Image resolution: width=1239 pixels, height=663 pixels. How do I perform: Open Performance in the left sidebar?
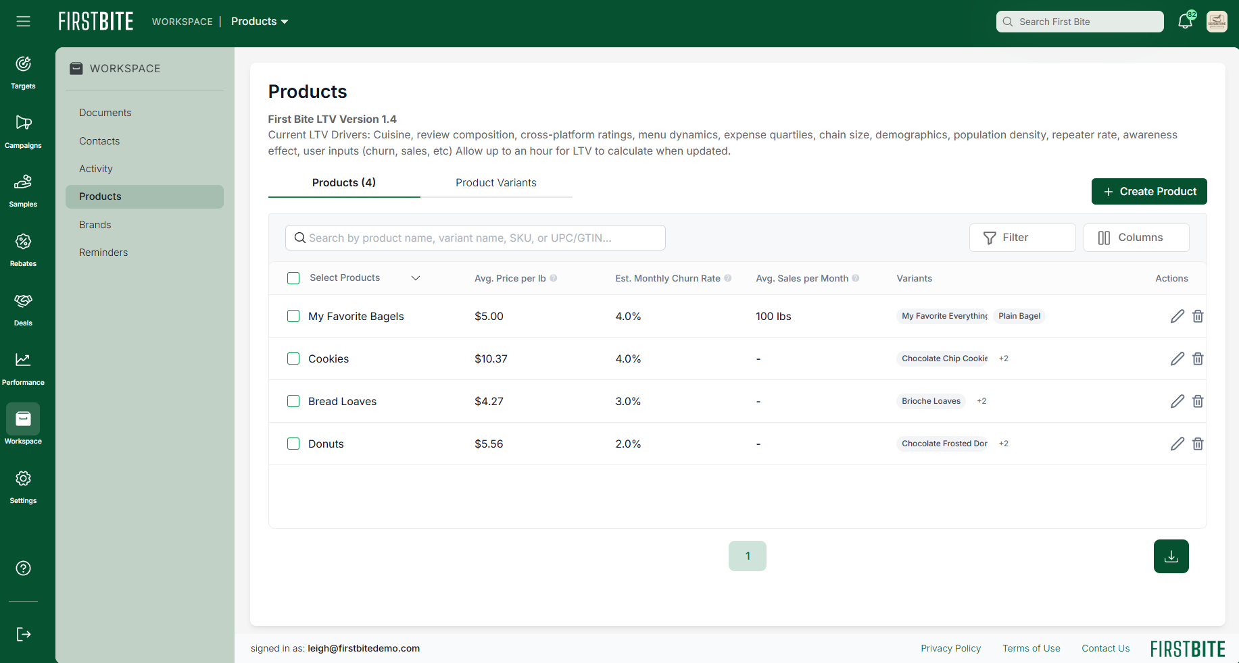pyautogui.click(x=23, y=369)
